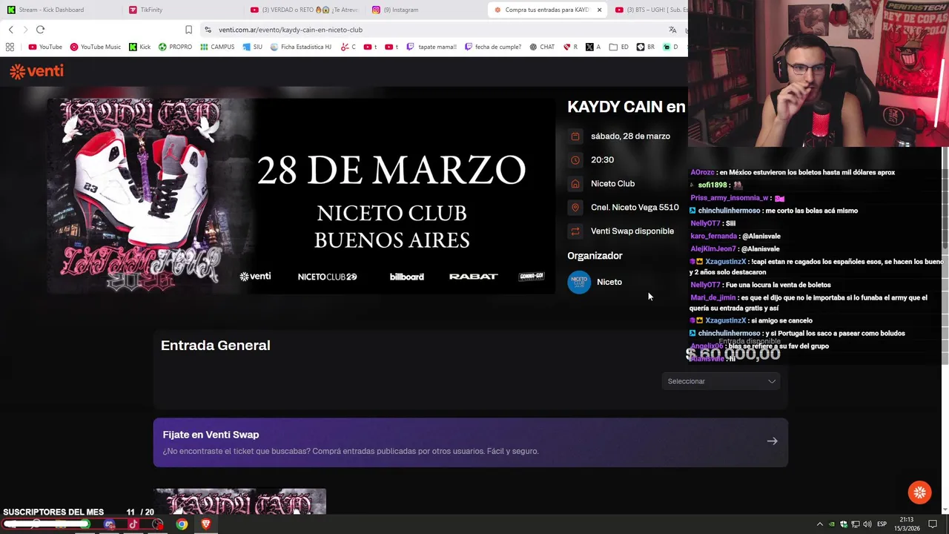Open the ED bookmarks folder

point(619,47)
